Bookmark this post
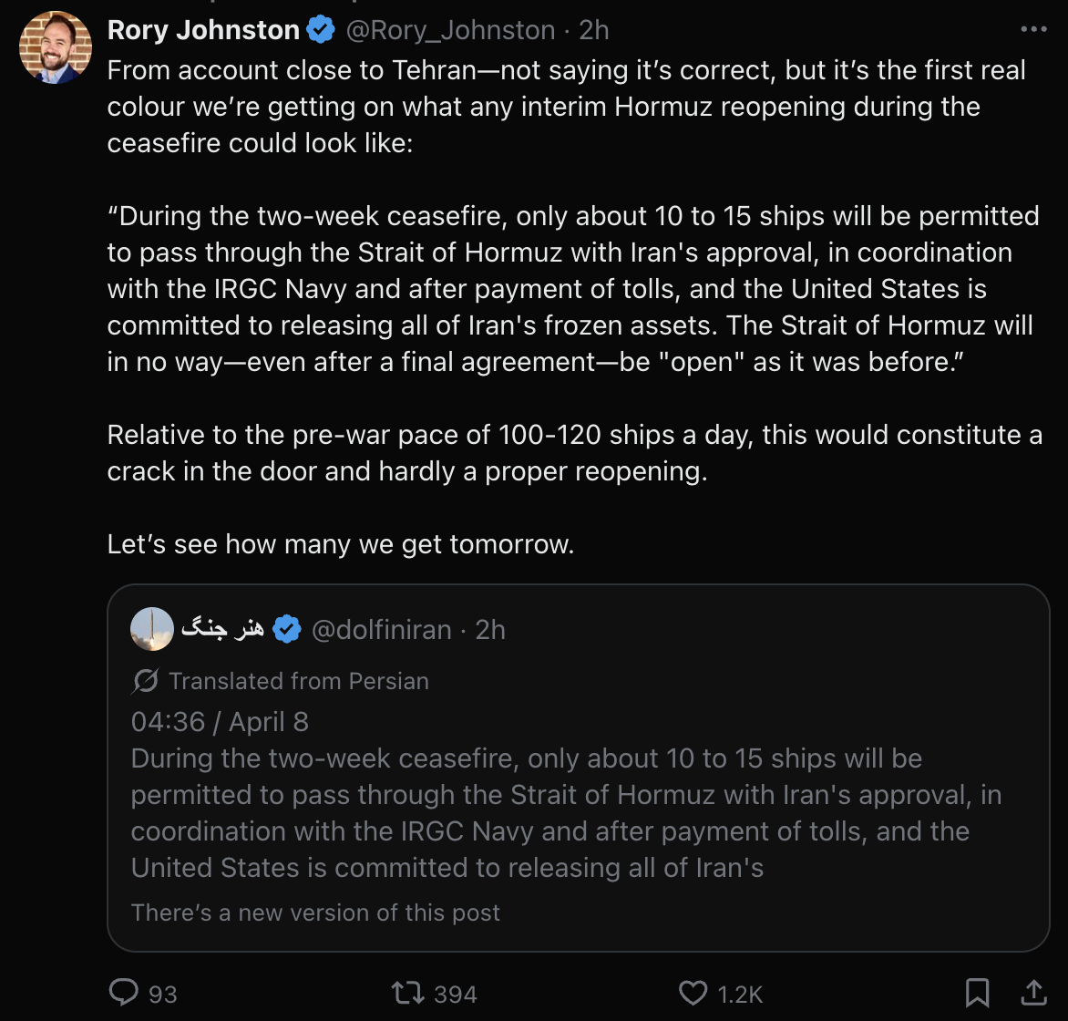Screen dimensions: 1068x1021 pos(978,993)
